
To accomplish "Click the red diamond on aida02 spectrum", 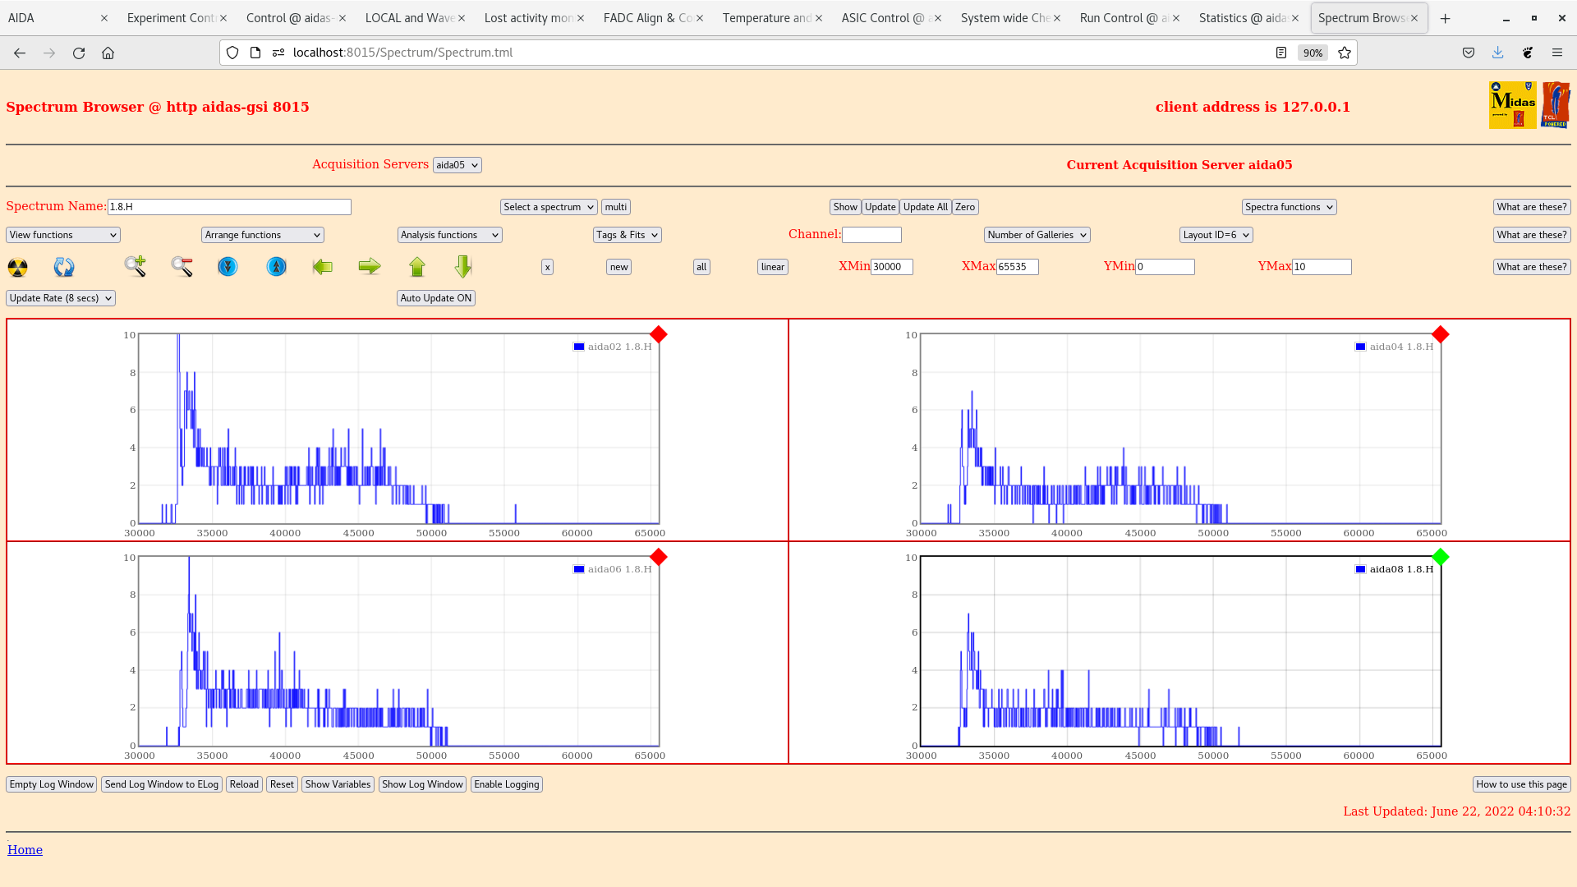I will (x=658, y=334).
